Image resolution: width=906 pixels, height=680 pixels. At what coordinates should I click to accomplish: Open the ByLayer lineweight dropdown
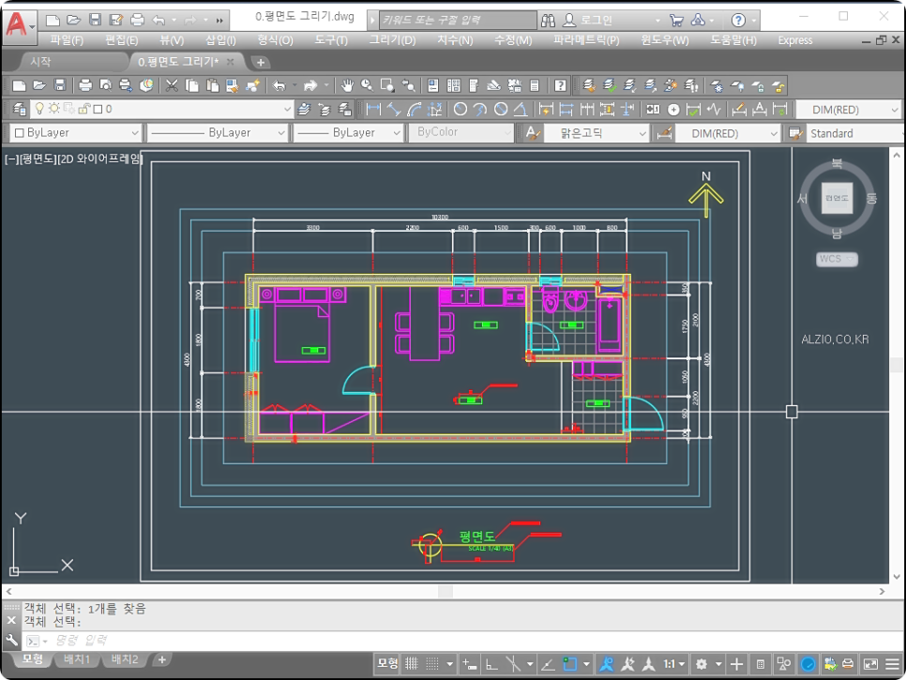(348, 133)
